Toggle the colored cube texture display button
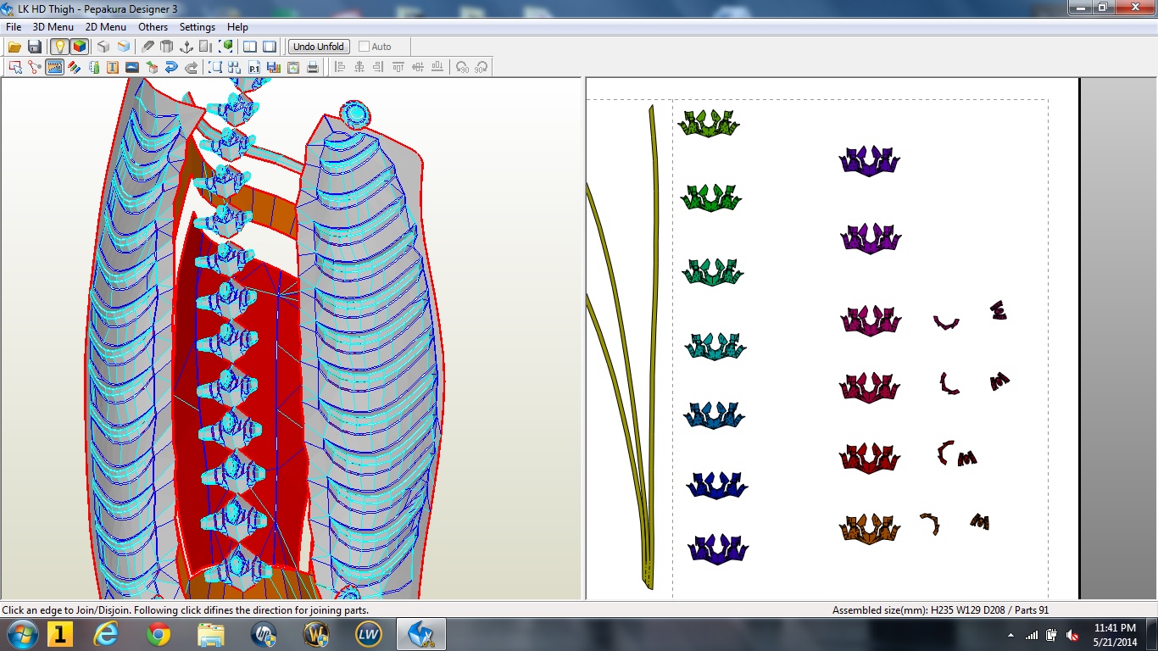The image size is (1158, 651). pyautogui.click(x=80, y=47)
